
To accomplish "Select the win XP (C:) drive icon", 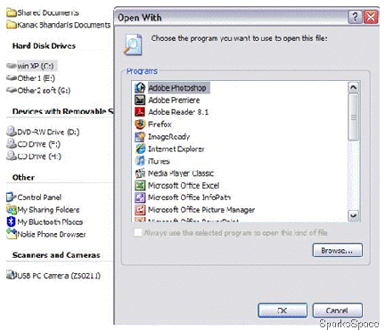I will click(12, 66).
